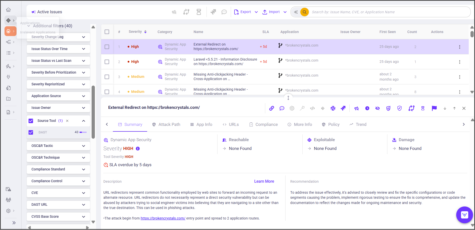The height and width of the screenshot is (230, 475).
Task: Click the Jira icon in issue toolbar
Action: (343, 108)
